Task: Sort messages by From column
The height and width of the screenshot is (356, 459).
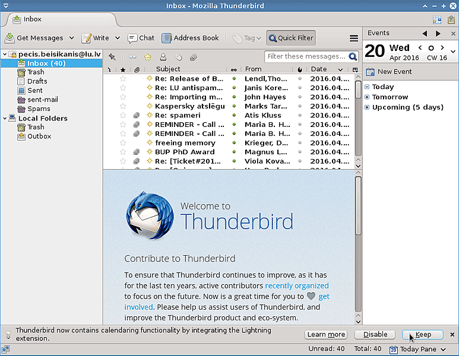Action: [x=253, y=69]
